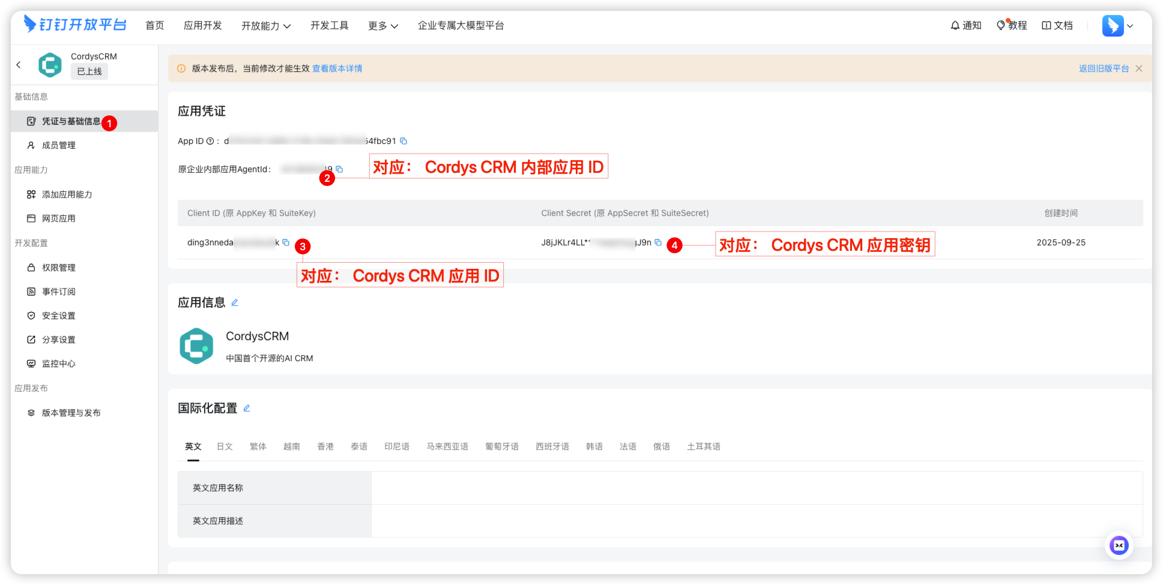Copy the App ID value
The image size is (1163, 585).
(403, 141)
